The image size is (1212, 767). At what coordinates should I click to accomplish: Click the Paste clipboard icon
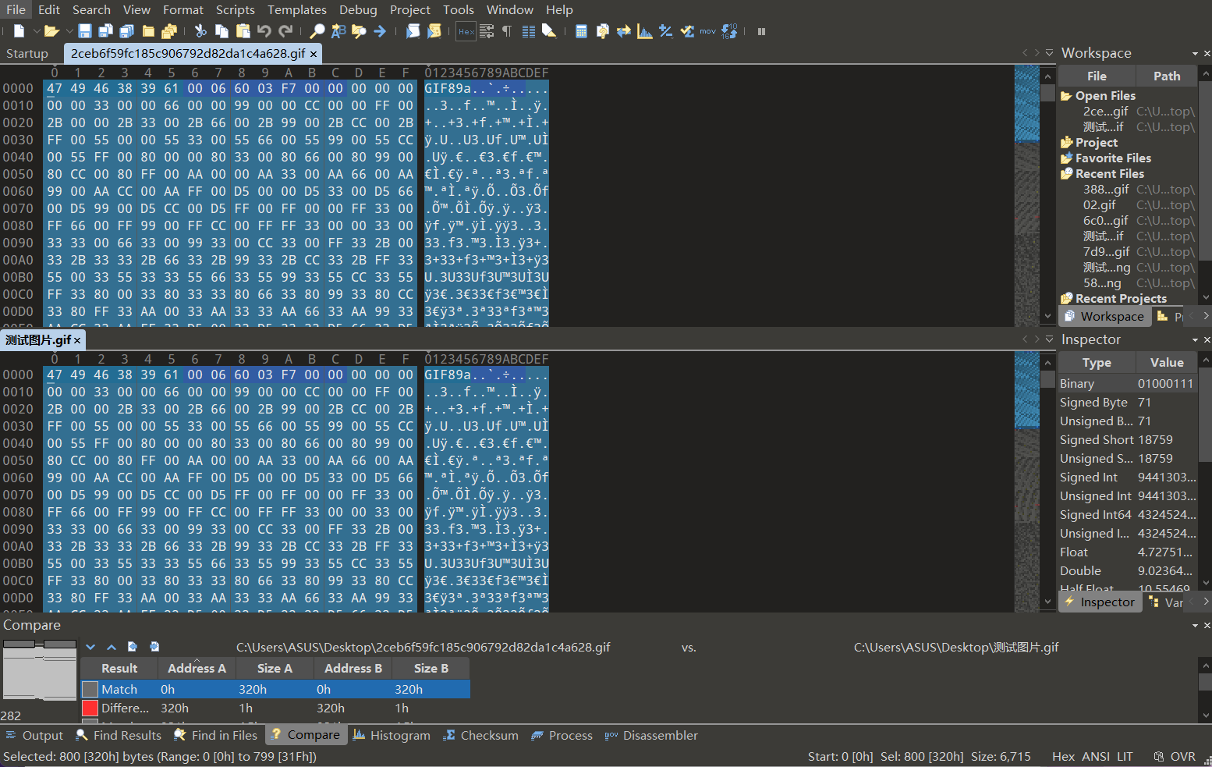tap(243, 31)
